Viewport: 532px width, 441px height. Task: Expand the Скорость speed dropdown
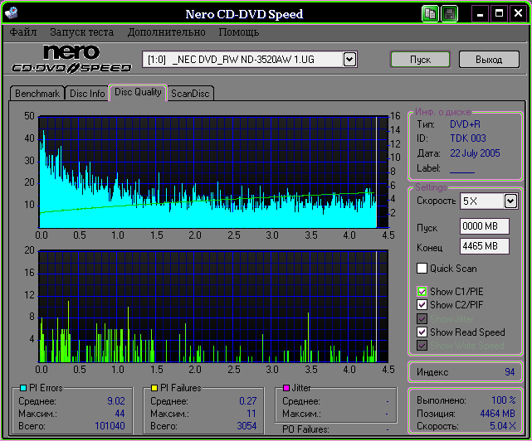[510, 201]
